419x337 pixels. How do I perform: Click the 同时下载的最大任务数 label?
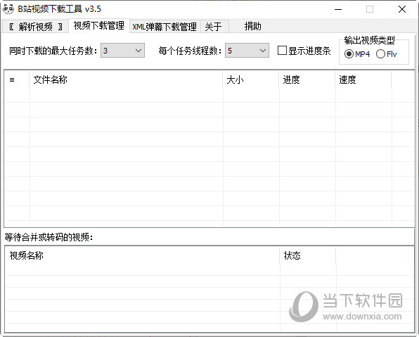(53, 51)
